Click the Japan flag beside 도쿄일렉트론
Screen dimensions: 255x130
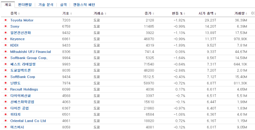click(x=6, y=71)
